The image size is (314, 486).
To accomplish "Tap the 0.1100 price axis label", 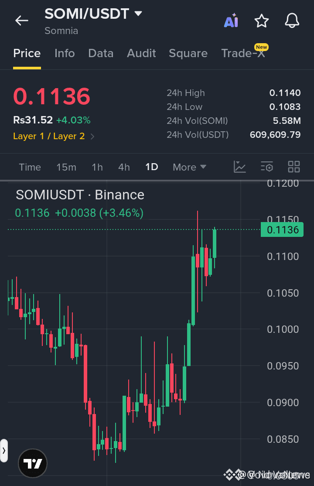I will 283,257.
